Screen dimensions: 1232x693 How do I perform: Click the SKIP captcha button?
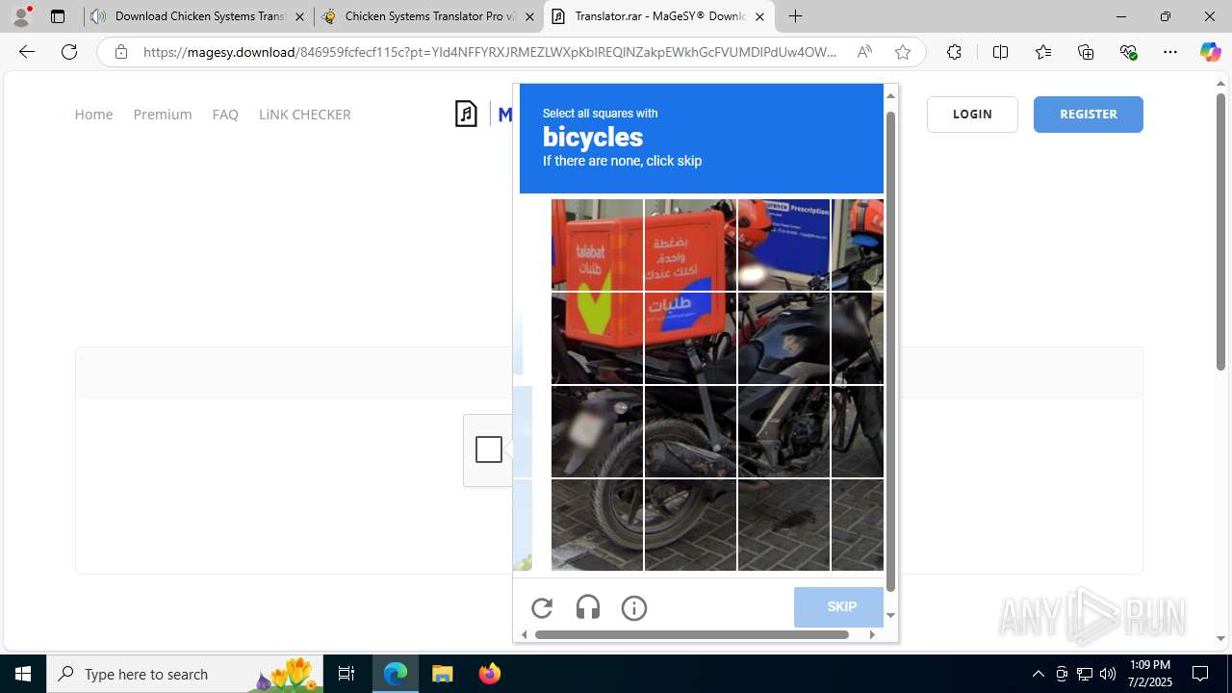(838, 607)
